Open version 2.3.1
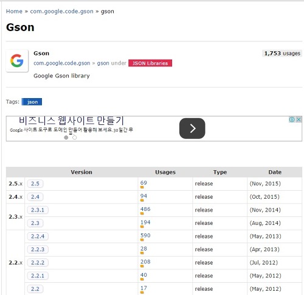The height and width of the screenshot is (295, 304). 38,210
